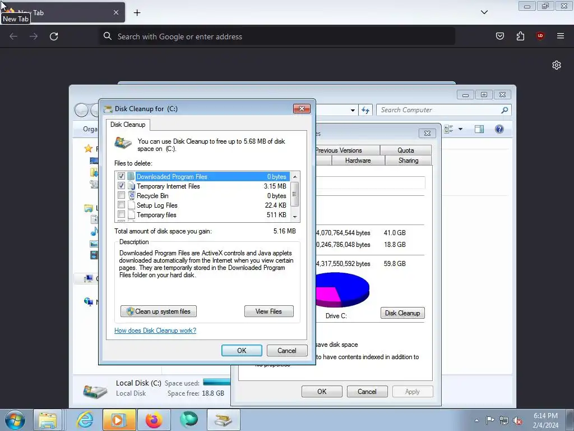Screen dimensions: 574x431
Task: Click the file list scrollbar thumb
Action: click(295, 195)
